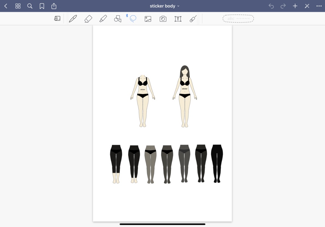This screenshot has height=227, width=325.
Task: Undo the last action
Action: coord(271,6)
